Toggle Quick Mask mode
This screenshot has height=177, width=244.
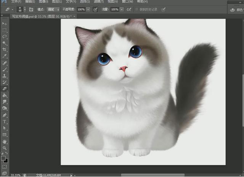tap(5, 167)
